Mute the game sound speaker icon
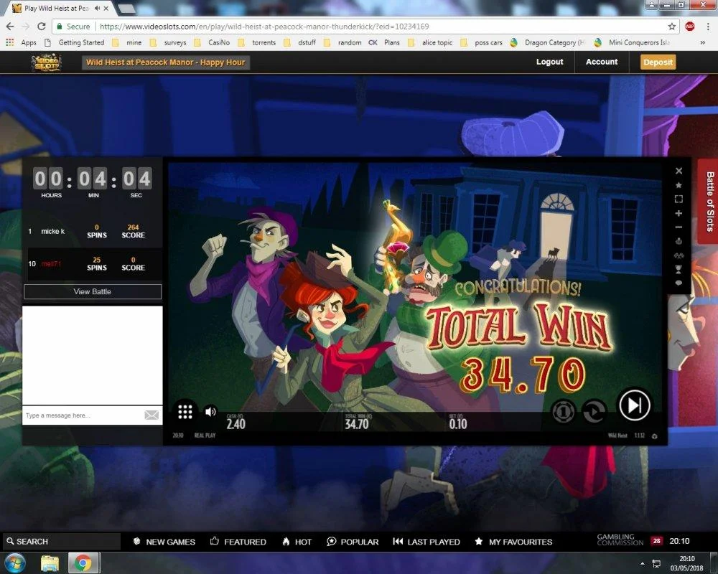Image resolution: width=718 pixels, height=574 pixels. click(210, 412)
